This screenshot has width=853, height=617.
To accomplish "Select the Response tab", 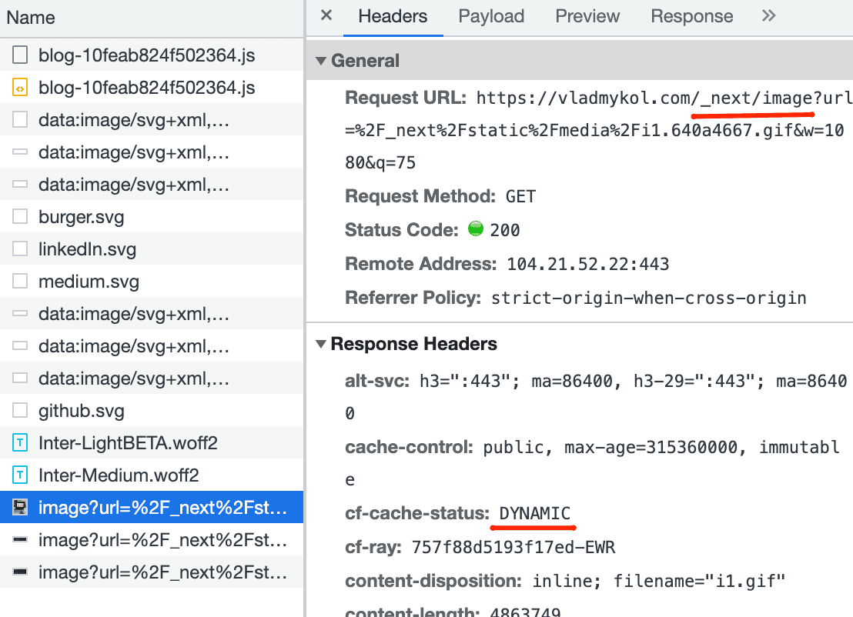I will 691,16.
